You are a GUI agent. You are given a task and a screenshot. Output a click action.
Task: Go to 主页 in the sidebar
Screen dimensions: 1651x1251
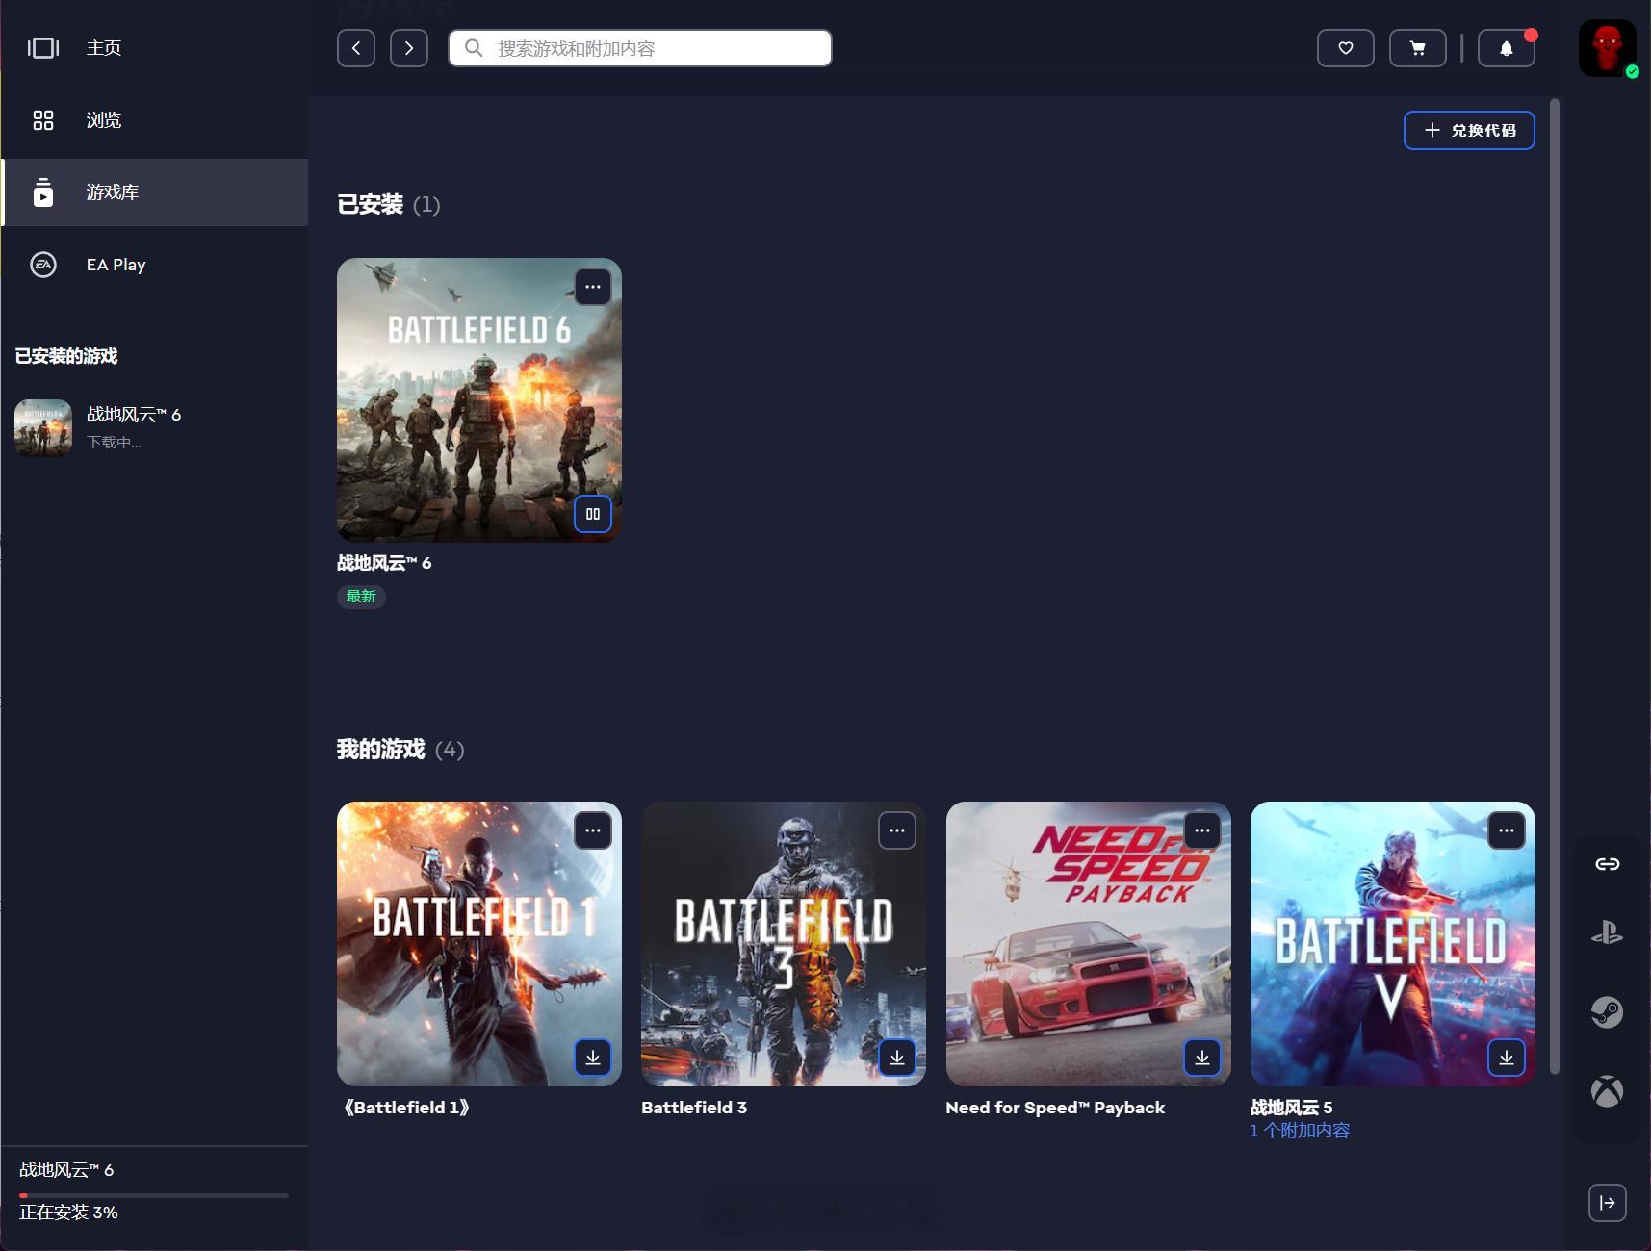pyautogui.click(x=154, y=48)
